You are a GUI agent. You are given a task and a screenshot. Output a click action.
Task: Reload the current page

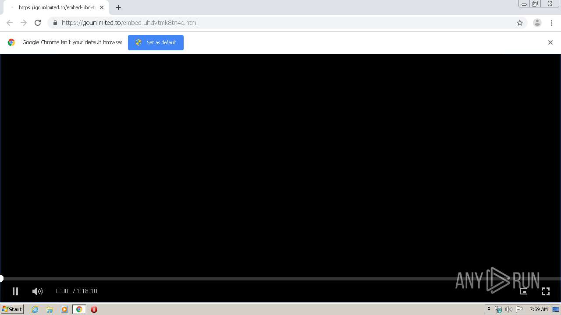tap(38, 23)
